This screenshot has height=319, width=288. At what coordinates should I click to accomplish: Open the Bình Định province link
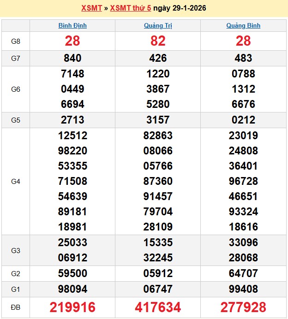tap(72, 25)
